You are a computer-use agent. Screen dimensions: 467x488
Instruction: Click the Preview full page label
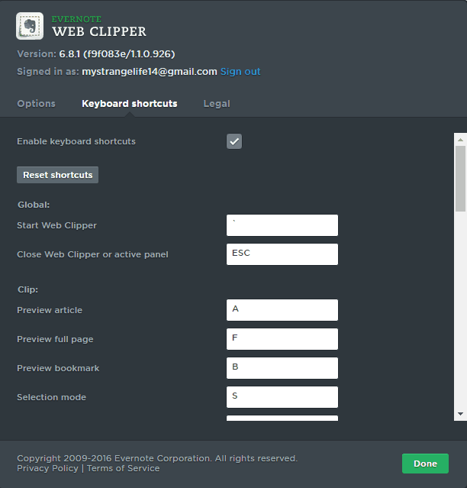(x=55, y=339)
